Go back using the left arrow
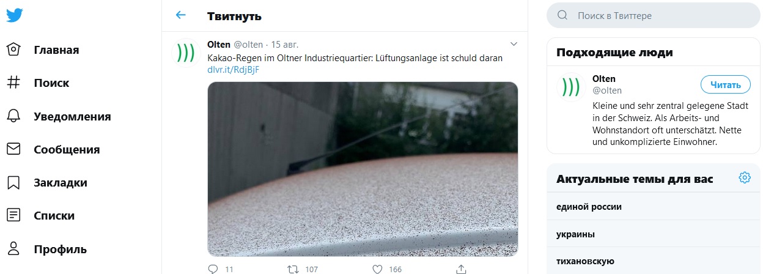This screenshot has width=763, height=274. [180, 15]
